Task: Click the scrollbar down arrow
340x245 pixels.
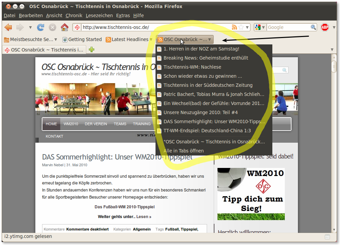Action: (334, 230)
